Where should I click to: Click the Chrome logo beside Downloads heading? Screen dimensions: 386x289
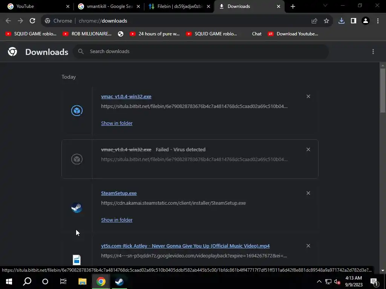12,52
